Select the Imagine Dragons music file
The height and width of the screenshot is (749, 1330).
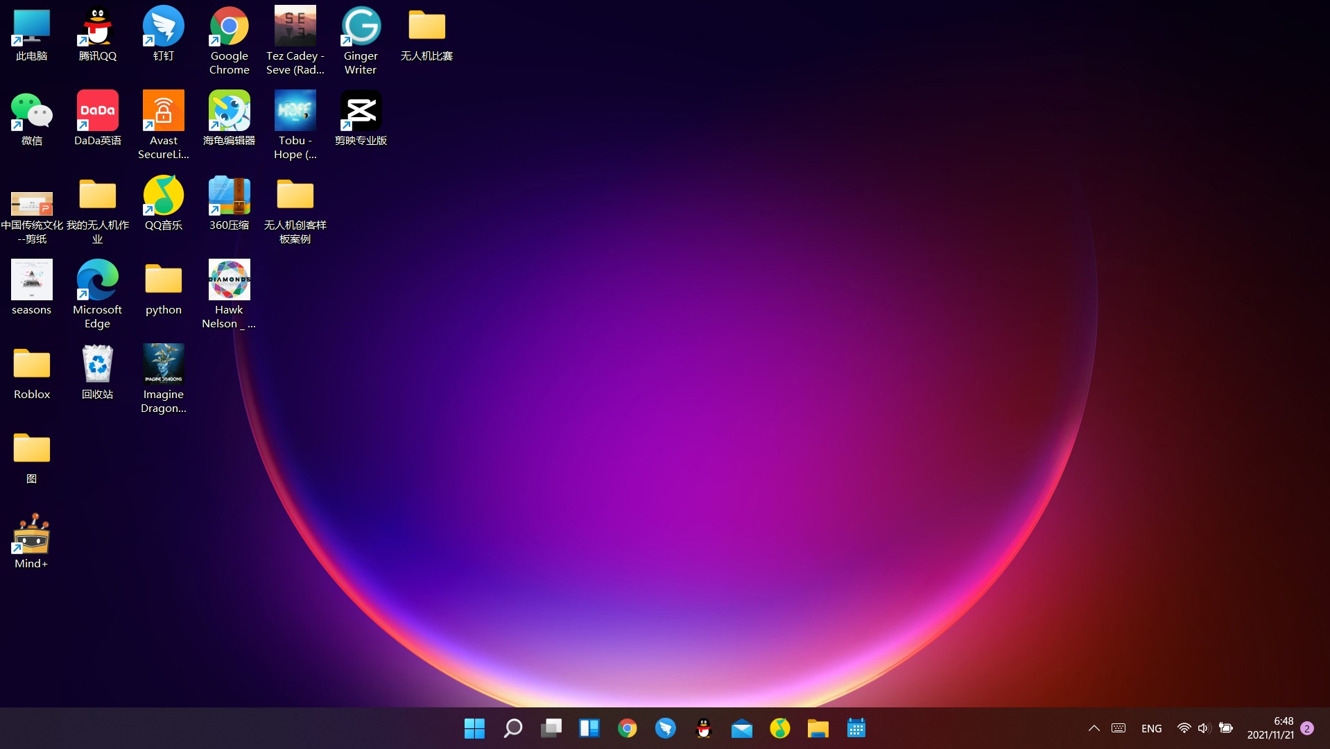(164, 379)
